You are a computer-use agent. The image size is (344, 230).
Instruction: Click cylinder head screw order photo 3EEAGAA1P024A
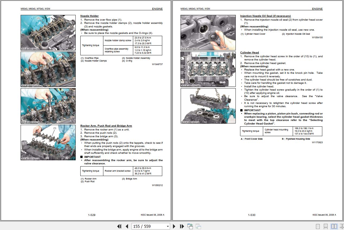pyautogui.click(x=208, y=69)
